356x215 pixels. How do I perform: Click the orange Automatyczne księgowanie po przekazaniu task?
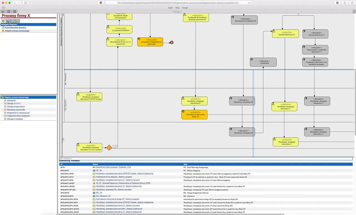coord(150,42)
